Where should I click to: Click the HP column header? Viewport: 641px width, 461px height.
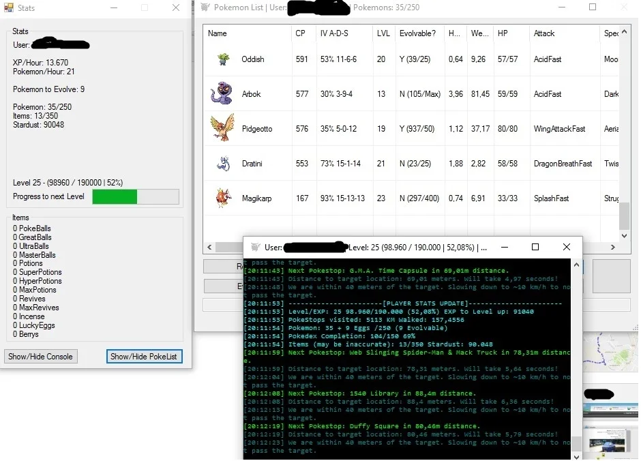click(x=511, y=33)
